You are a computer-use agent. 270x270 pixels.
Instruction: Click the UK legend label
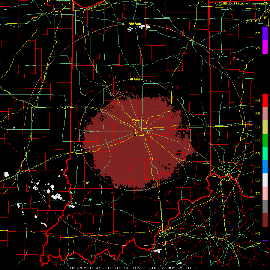(x=257, y=47)
